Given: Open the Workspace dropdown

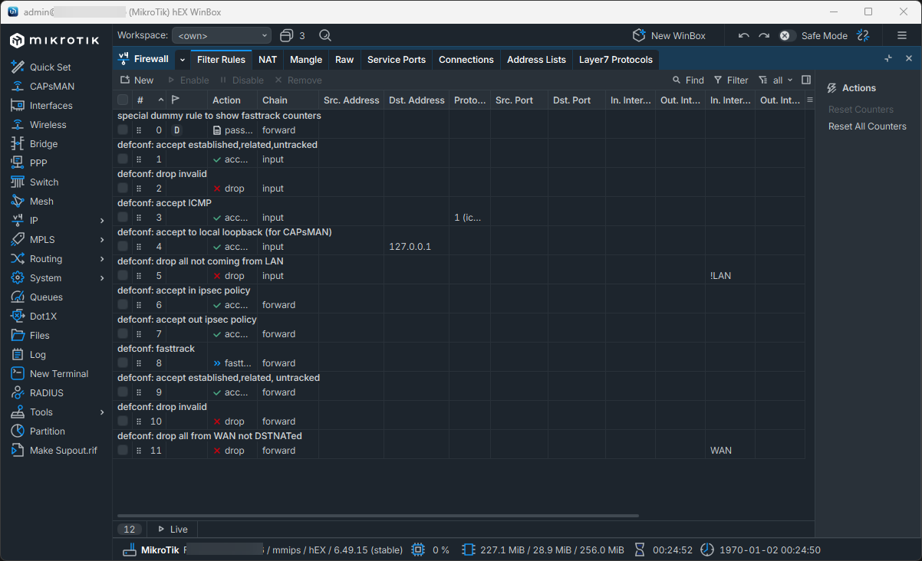Looking at the screenshot, I should (222, 35).
